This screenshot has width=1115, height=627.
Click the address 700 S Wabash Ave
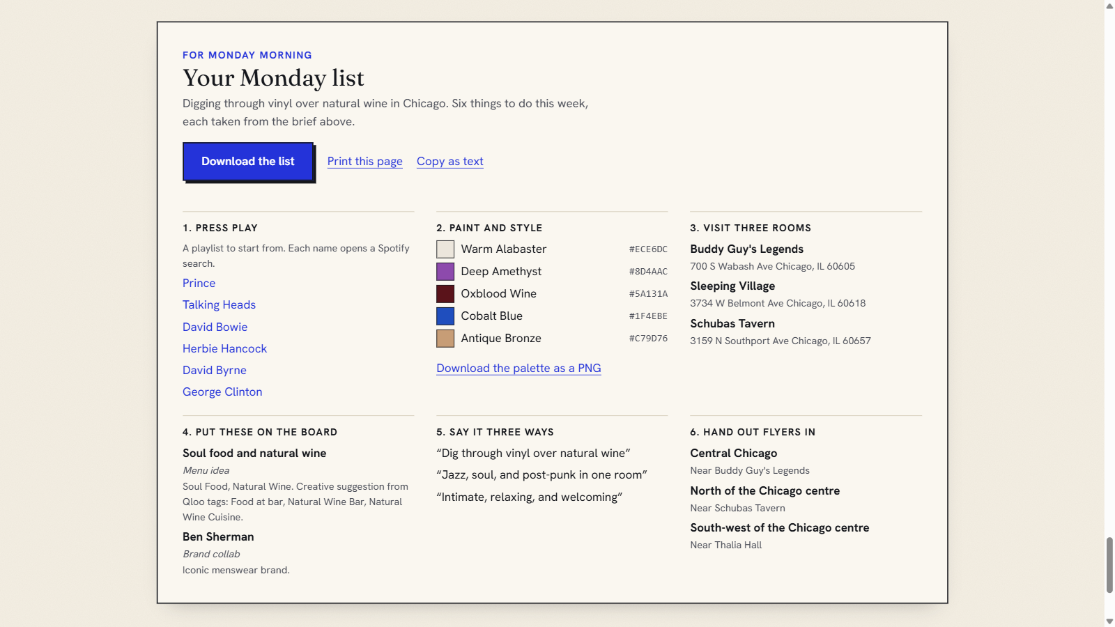pos(772,266)
